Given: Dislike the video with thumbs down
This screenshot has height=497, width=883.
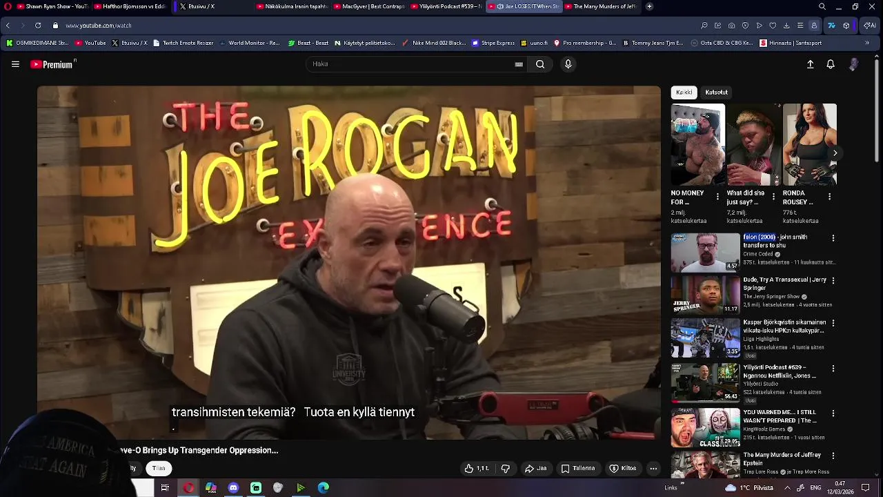Looking at the screenshot, I should tap(506, 469).
